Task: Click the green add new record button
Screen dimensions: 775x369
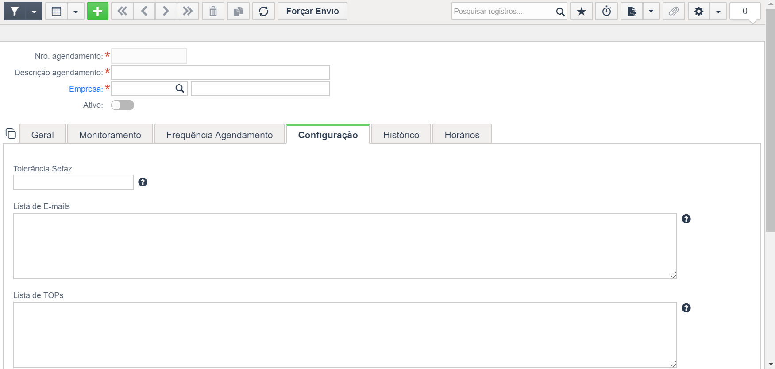Action: point(97,11)
